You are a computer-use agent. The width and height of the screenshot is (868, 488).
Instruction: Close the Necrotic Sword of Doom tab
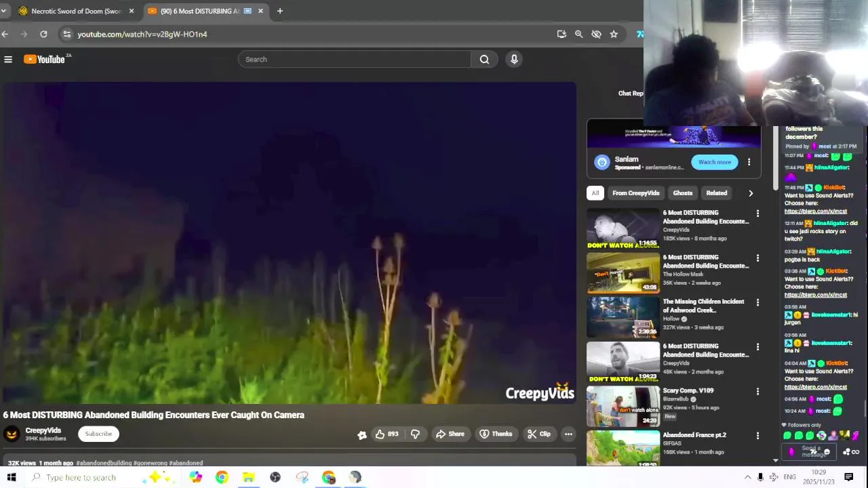(132, 11)
